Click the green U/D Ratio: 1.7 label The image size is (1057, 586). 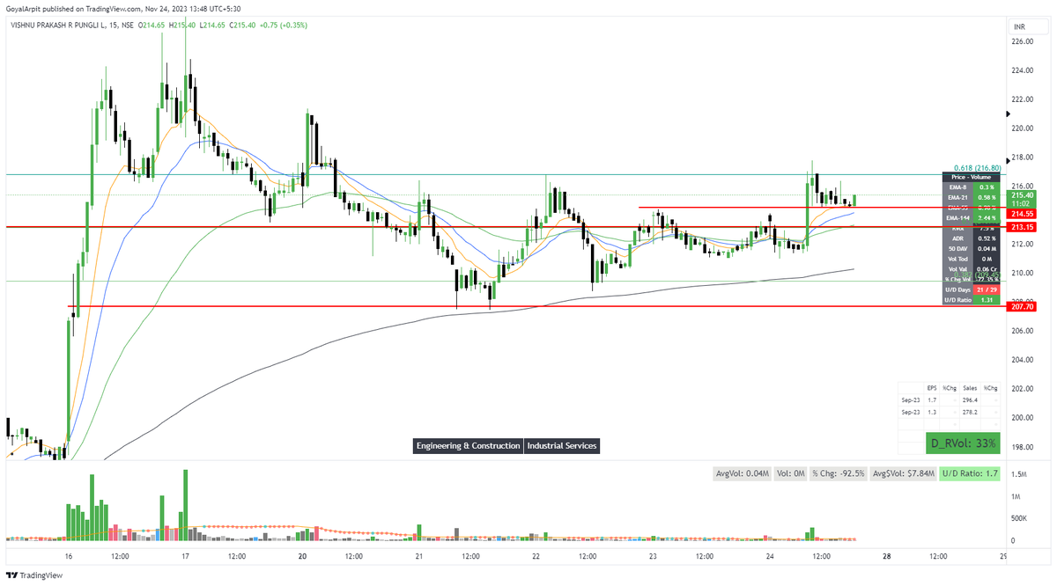[971, 473]
